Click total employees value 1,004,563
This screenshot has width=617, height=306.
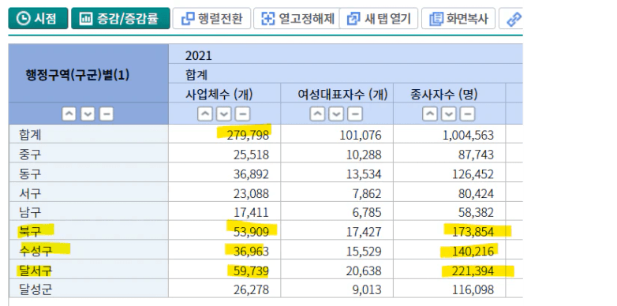pos(467,135)
